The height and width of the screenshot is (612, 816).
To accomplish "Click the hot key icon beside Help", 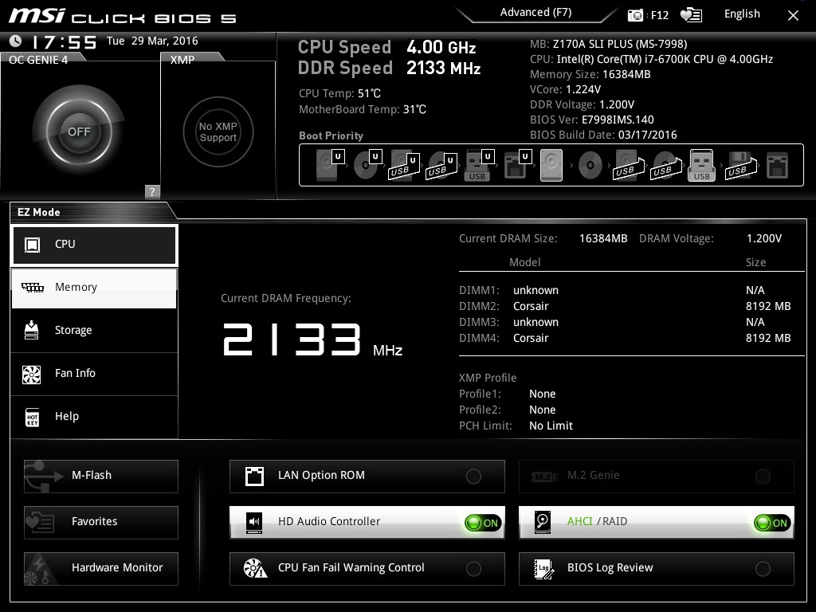I will [x=32, y=417].
